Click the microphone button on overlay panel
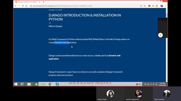 point(160,35)
